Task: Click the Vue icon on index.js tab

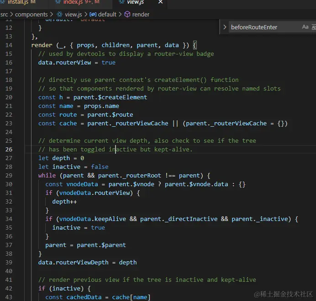Action: pyautogui.click(x=58, y=2)
